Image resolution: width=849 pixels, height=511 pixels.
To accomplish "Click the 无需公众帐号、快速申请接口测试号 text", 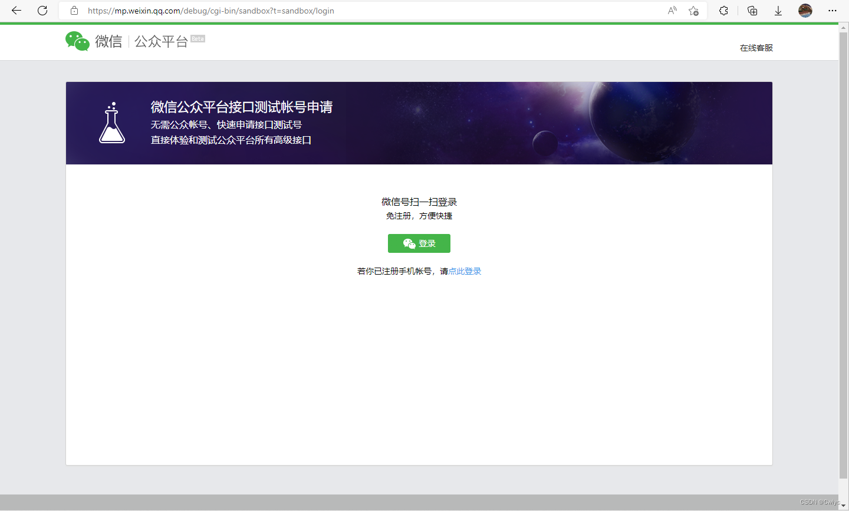I will tap(226, 125).
